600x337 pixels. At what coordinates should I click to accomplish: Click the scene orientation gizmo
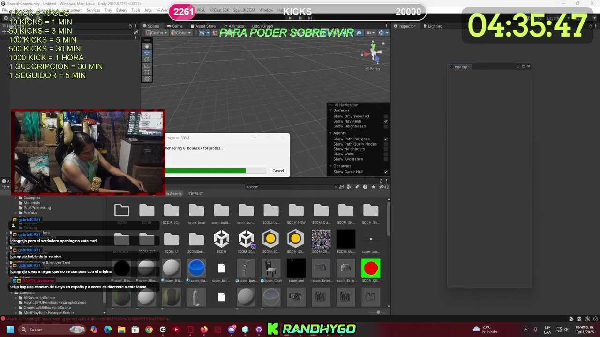(x=375, y=53)
